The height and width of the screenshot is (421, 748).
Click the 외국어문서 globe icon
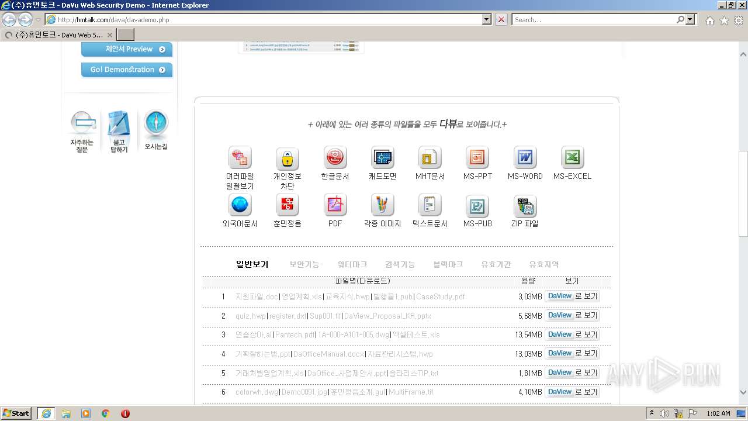(x=240, y=205)
